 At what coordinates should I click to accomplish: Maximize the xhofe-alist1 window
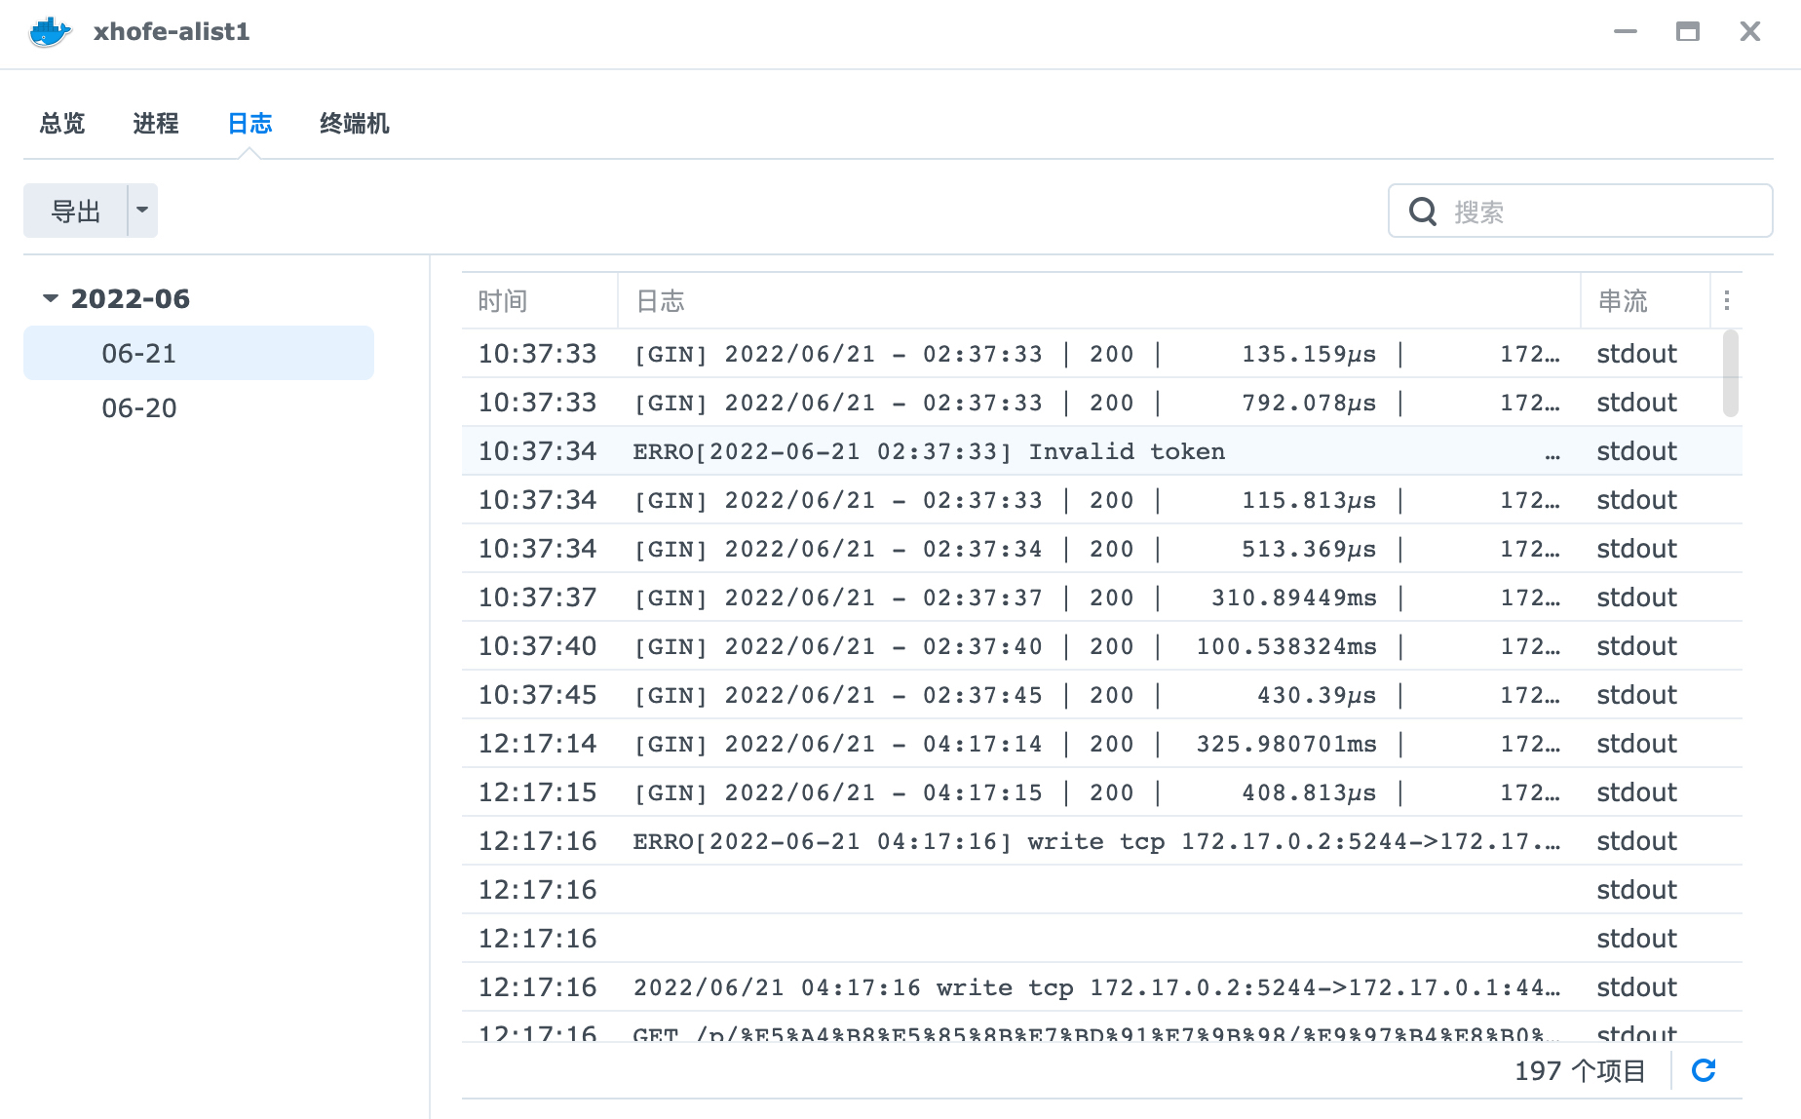1688,31
